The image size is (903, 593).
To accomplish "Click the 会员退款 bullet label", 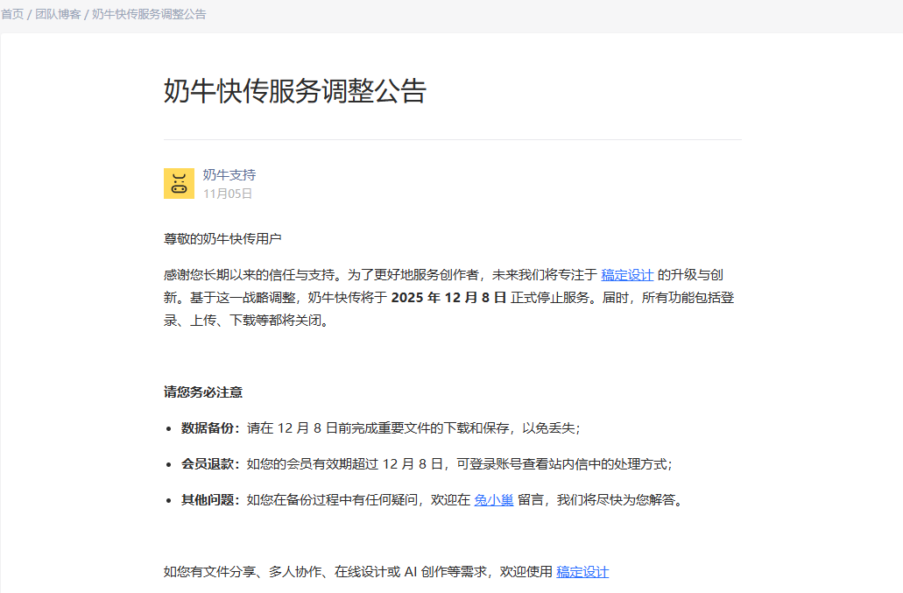I will (x=210, y=464).
